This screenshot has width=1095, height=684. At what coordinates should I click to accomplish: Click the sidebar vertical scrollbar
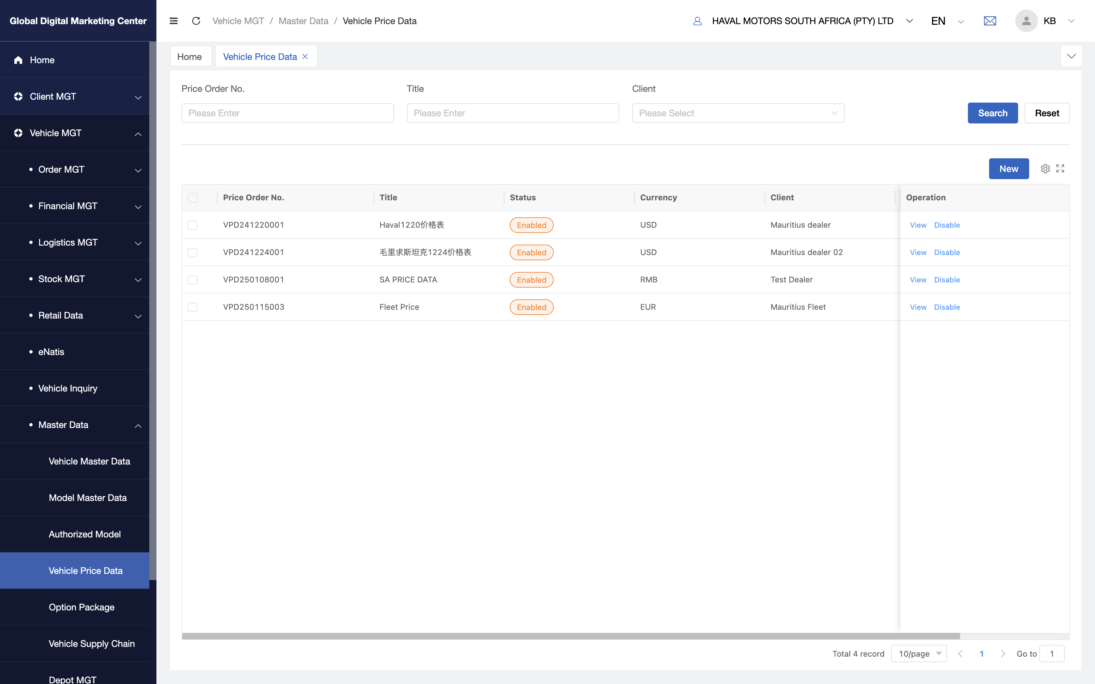coord(153,310)
